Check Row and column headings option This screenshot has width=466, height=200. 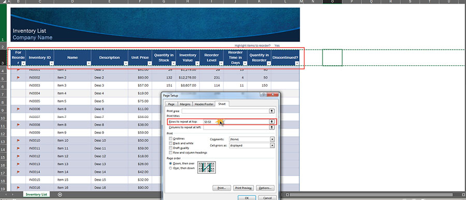(170, 152)
